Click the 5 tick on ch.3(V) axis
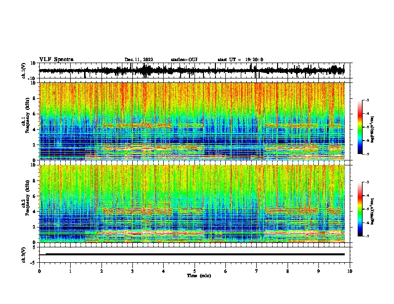The width and height of the screenshot is (394, 304). click(x=35, y=247)
